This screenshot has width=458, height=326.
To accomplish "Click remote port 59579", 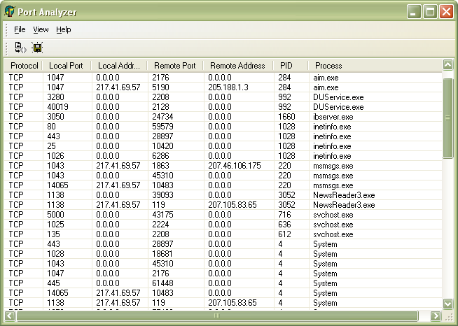I will point(162,127).
